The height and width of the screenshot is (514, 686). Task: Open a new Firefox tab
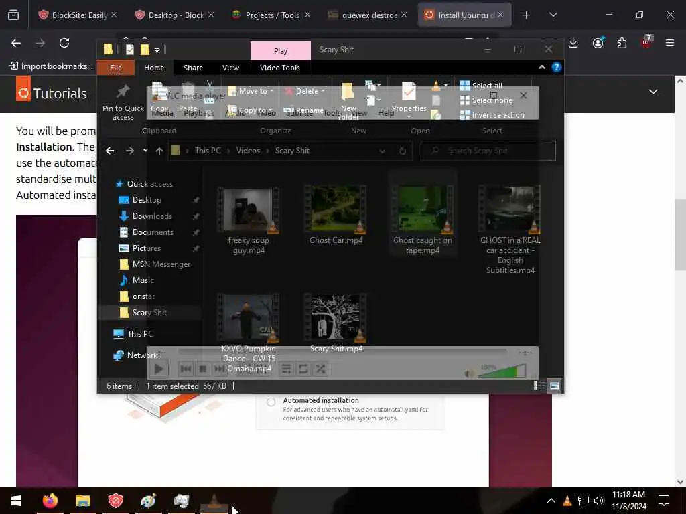[526, 15]
